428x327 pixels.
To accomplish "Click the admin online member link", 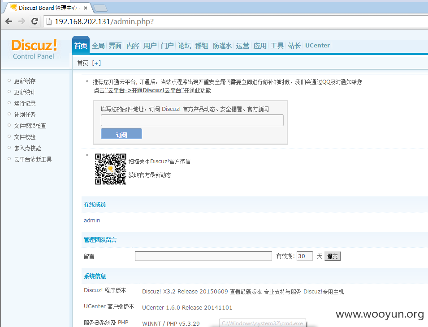I will (92, 220).
